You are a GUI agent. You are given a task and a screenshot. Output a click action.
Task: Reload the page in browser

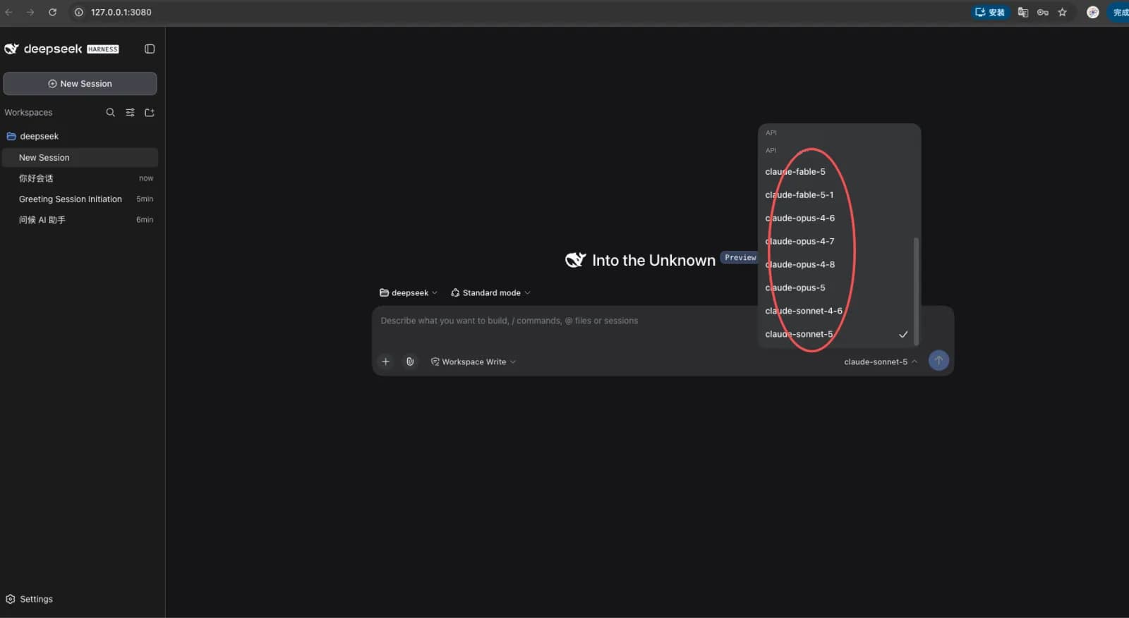(x=52, y=12)
